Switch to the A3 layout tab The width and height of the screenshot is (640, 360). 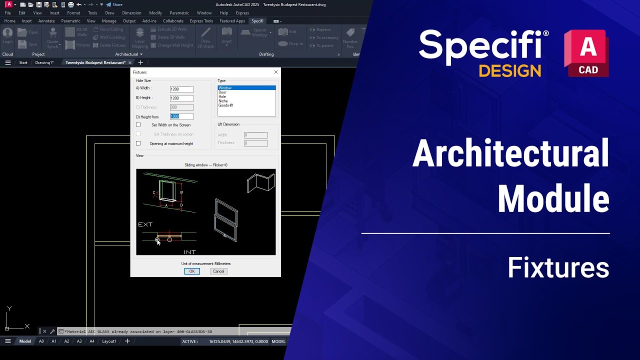click(x=79, y=341)
